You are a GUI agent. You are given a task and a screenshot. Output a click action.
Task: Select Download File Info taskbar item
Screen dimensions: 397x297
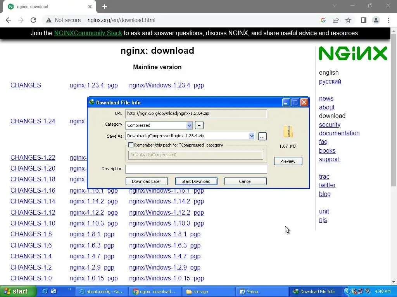(315, 292)
